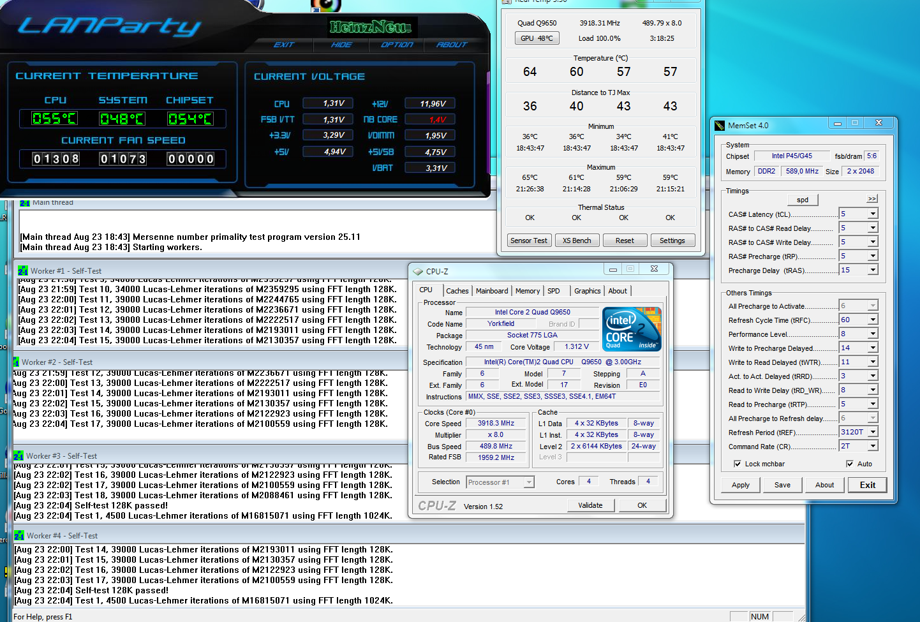Open the Write to Read Delayed (tWTR) dropdown
The height and width of the screenshot is (622, 920).
point(873,362)
